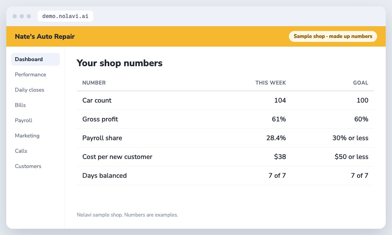Select the Days balanced row
This screenshot has height=235, width=392.
tap(225, 175)
